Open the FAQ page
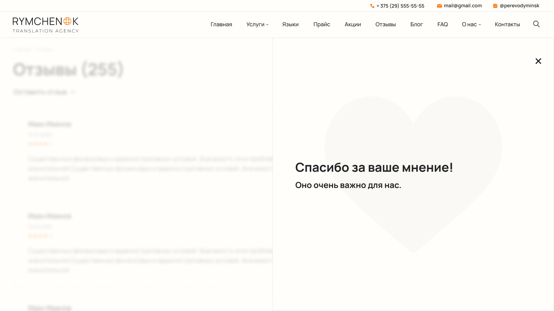The image size is (554, 311). [x=443, y=25]
